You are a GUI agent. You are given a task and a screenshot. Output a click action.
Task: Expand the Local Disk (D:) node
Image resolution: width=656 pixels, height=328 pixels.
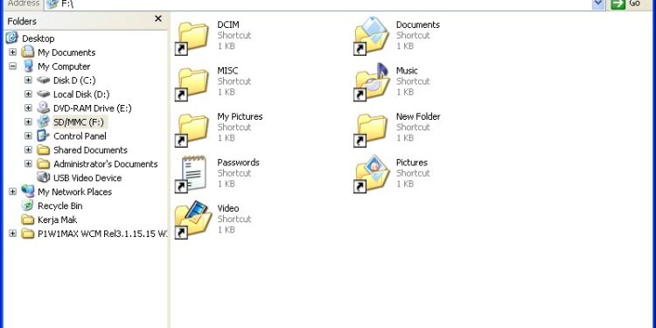coord(28,94)
